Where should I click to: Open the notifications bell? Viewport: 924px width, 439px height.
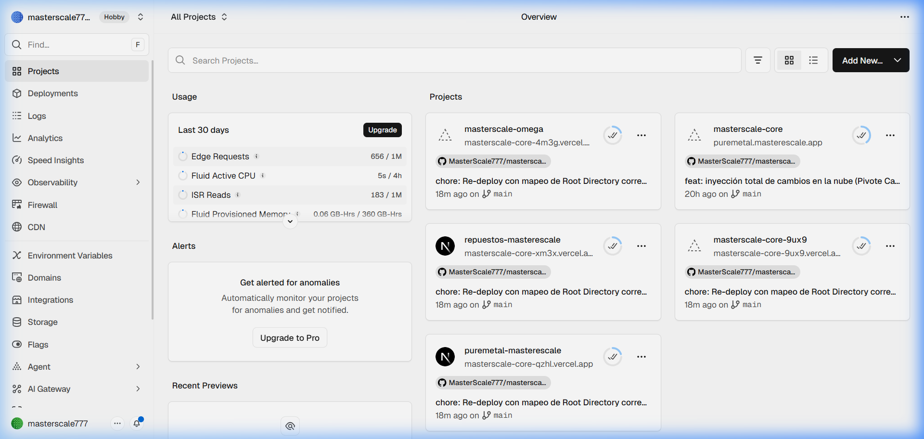pyautogui.click(x=137, y=423)
